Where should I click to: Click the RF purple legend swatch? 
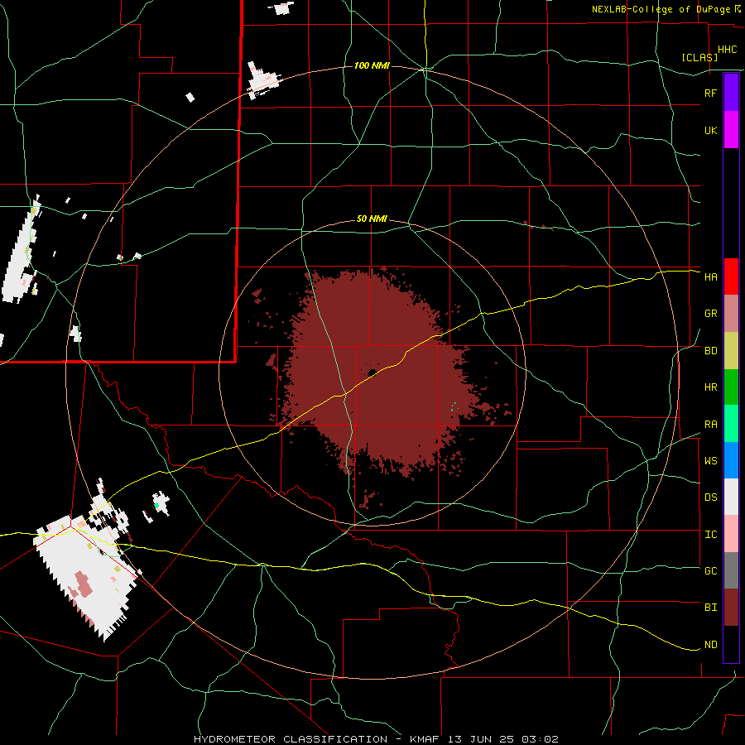coord(731,93)
